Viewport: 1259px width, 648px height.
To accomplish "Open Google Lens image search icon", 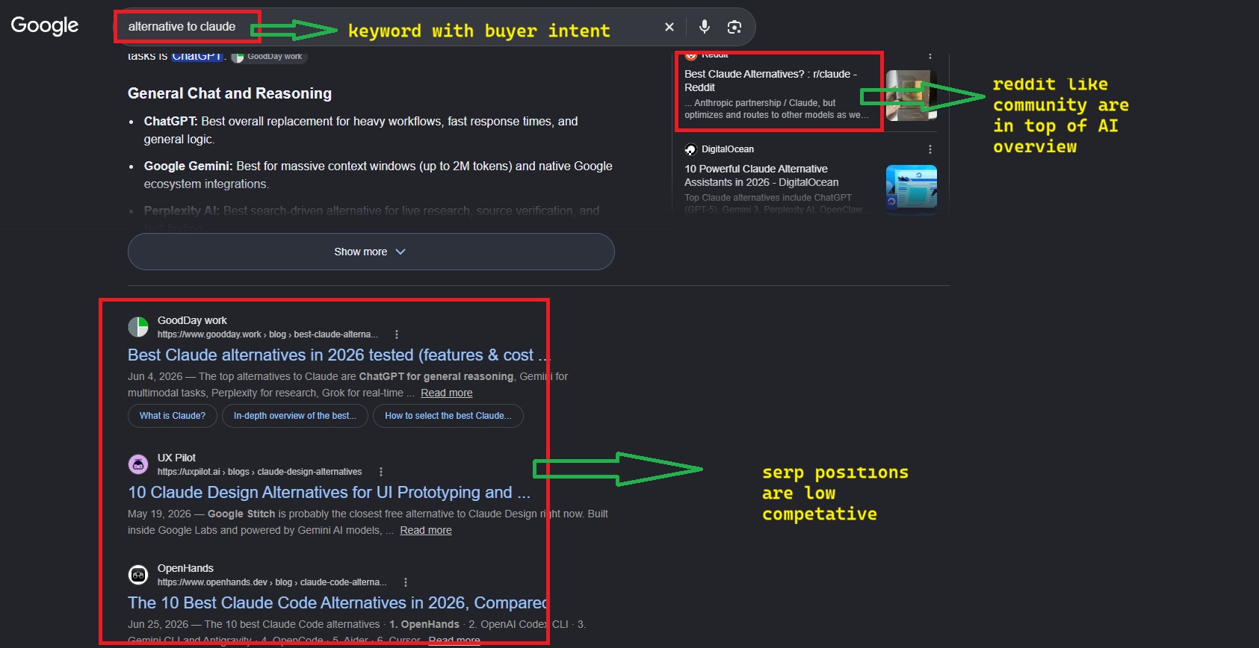I will click(x=734, y=27).
